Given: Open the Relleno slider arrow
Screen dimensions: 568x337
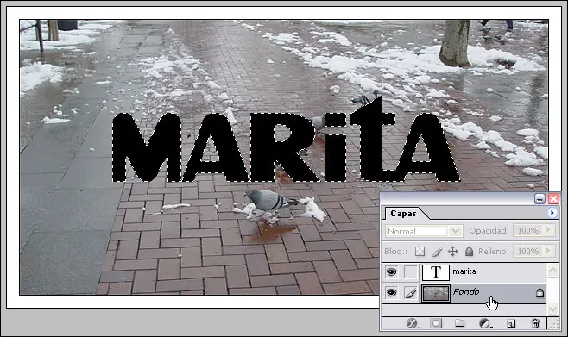Looking at the screenshot, I should [549, 251].
